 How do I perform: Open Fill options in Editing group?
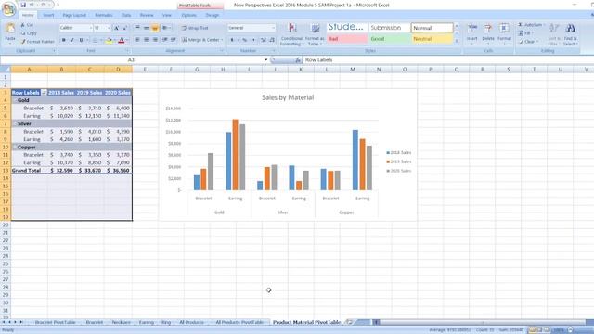click(526, 33)
